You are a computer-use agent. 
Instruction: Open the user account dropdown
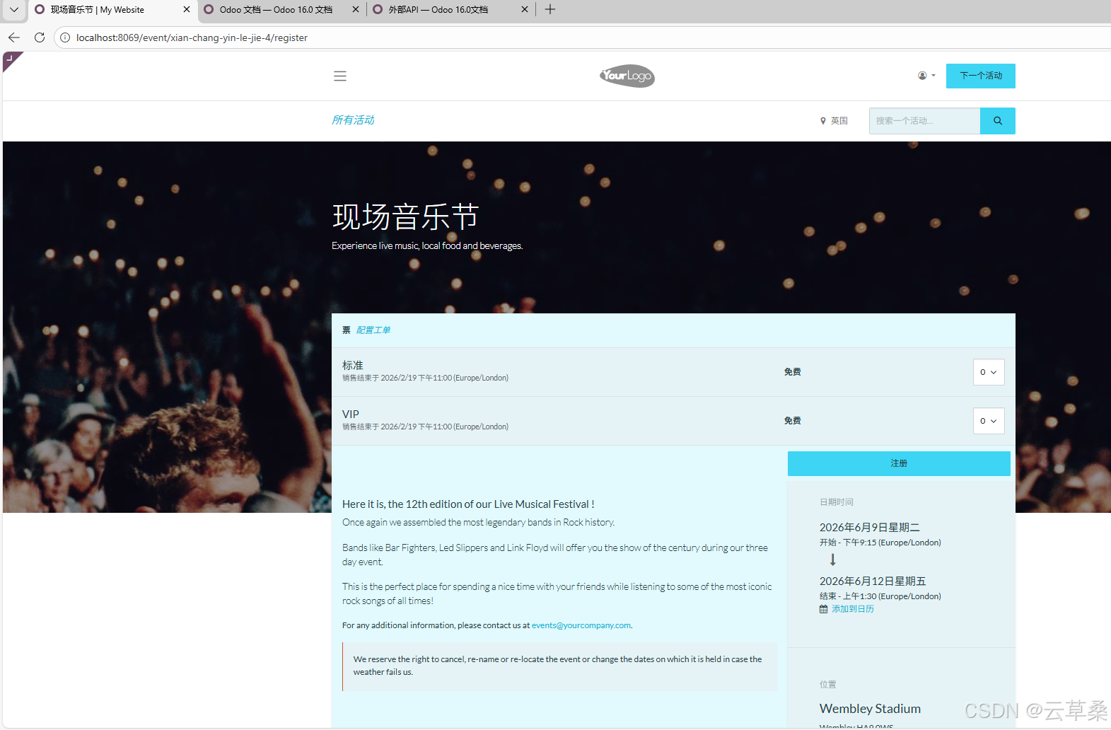[926, 76]
